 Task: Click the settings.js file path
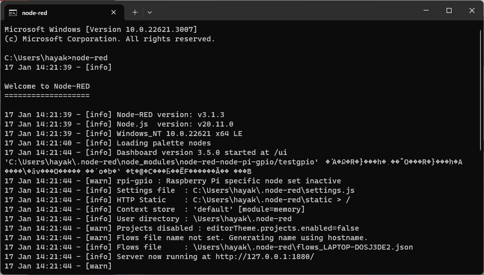coord(273,190)
